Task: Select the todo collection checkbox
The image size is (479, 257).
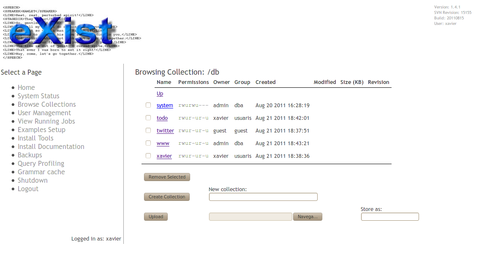Action: coord(148,118)
